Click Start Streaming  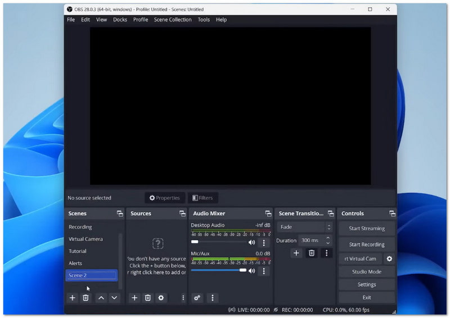[x=367, y=229]
